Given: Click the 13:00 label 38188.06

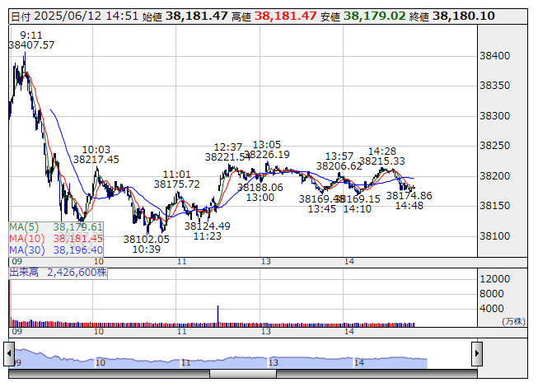Looking at the screenshot, I should pos(260,188).
